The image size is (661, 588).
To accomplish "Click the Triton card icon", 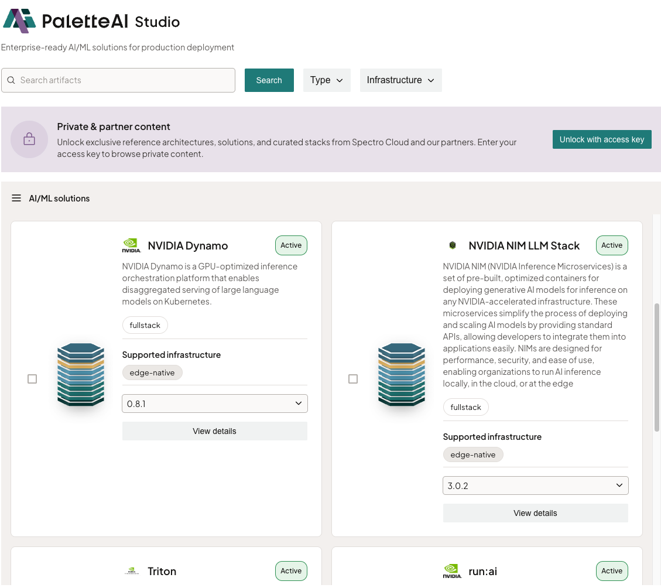I will [x=132, y=570].
